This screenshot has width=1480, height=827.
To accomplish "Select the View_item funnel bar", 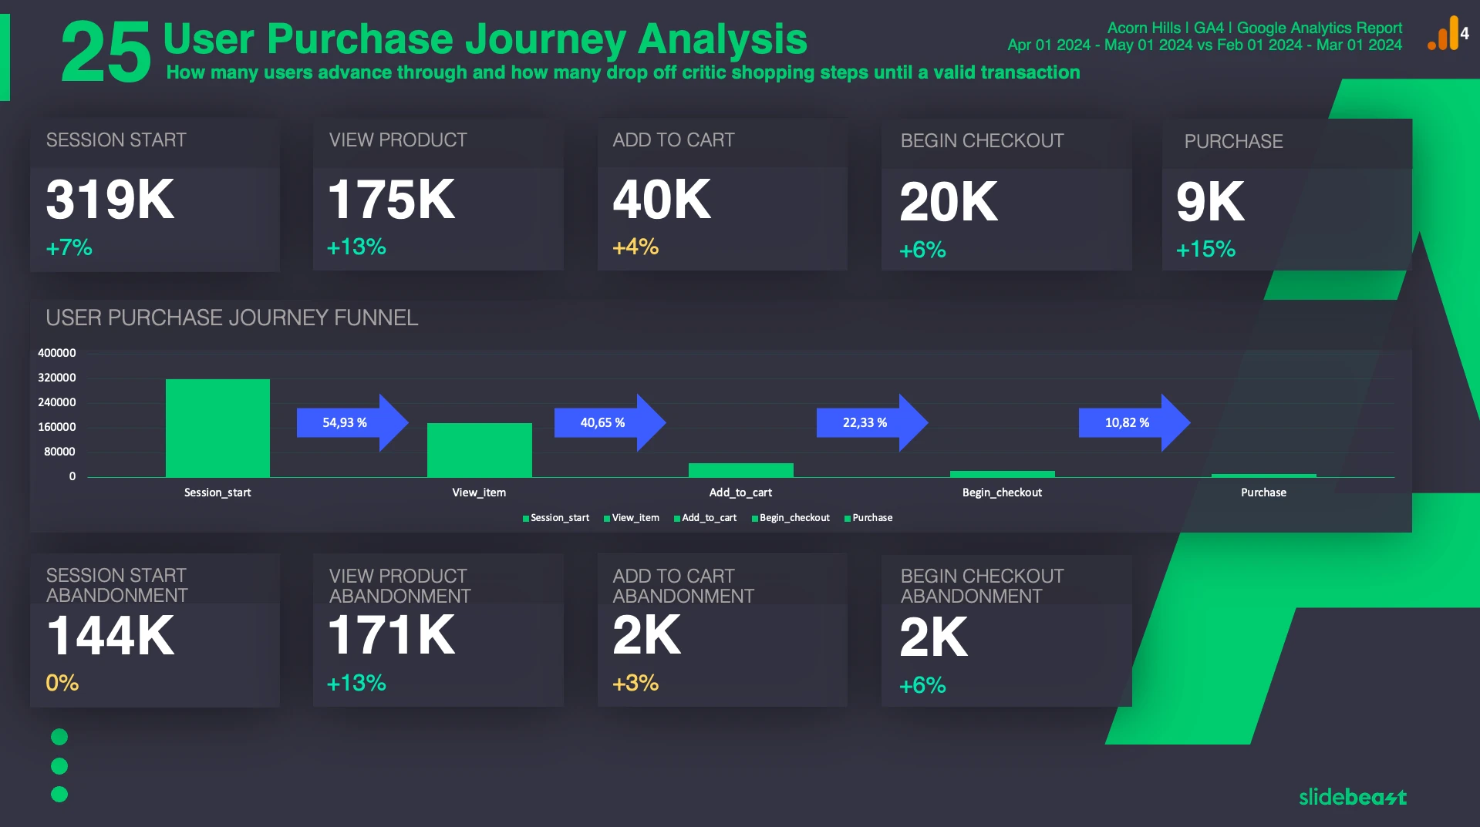I will tap(479, 450).
